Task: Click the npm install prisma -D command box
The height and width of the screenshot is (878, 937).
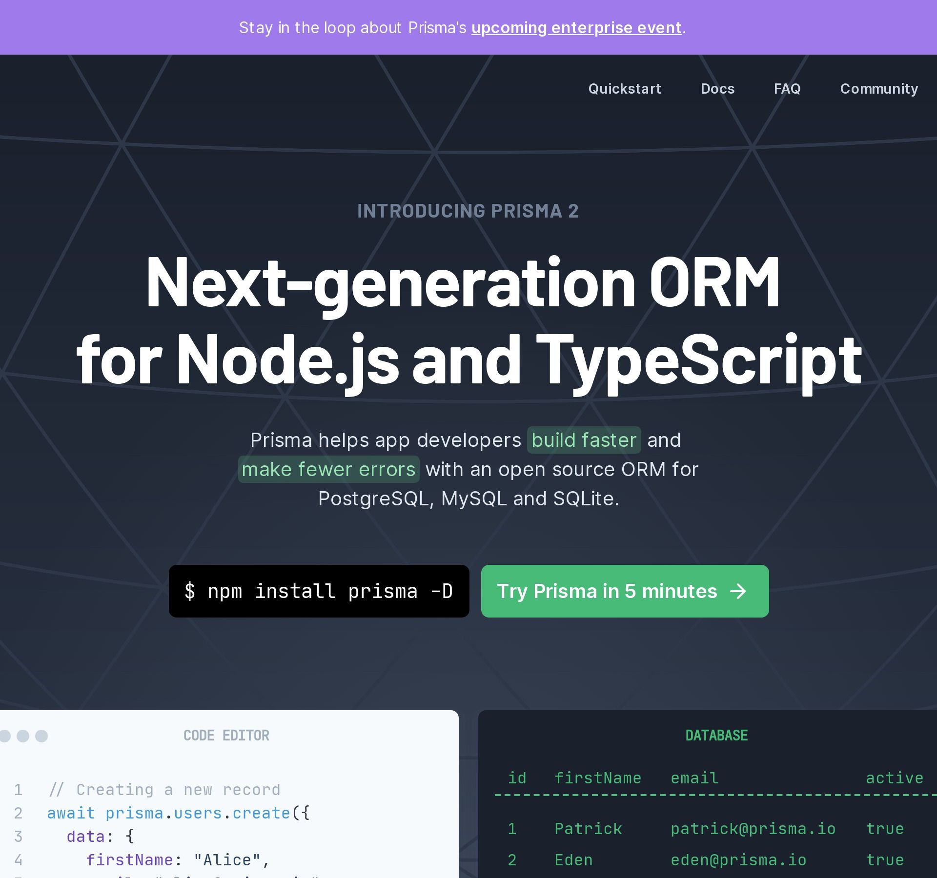Action: pyautogui.click(x=319, y=591)
